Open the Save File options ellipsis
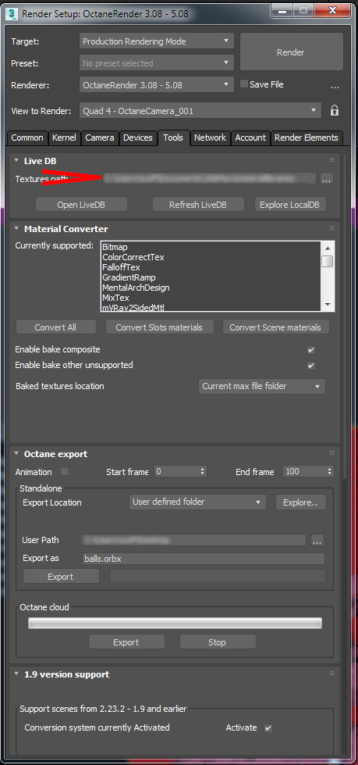 click(x=335, y=88)
